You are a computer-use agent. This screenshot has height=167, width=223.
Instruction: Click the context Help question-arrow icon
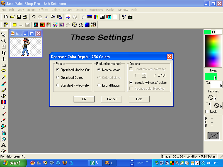coord(123,17)
